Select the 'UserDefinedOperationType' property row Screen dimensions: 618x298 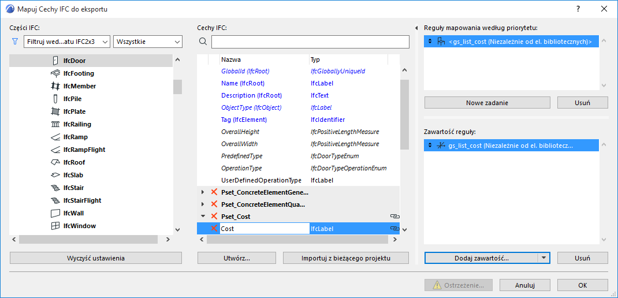pyautogui.click(x=299, y=180)
